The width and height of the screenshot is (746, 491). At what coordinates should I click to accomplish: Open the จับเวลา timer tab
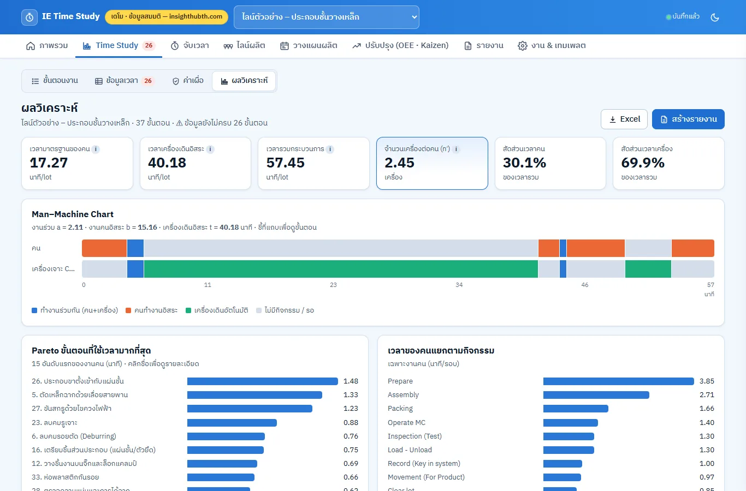pos(190,46)
